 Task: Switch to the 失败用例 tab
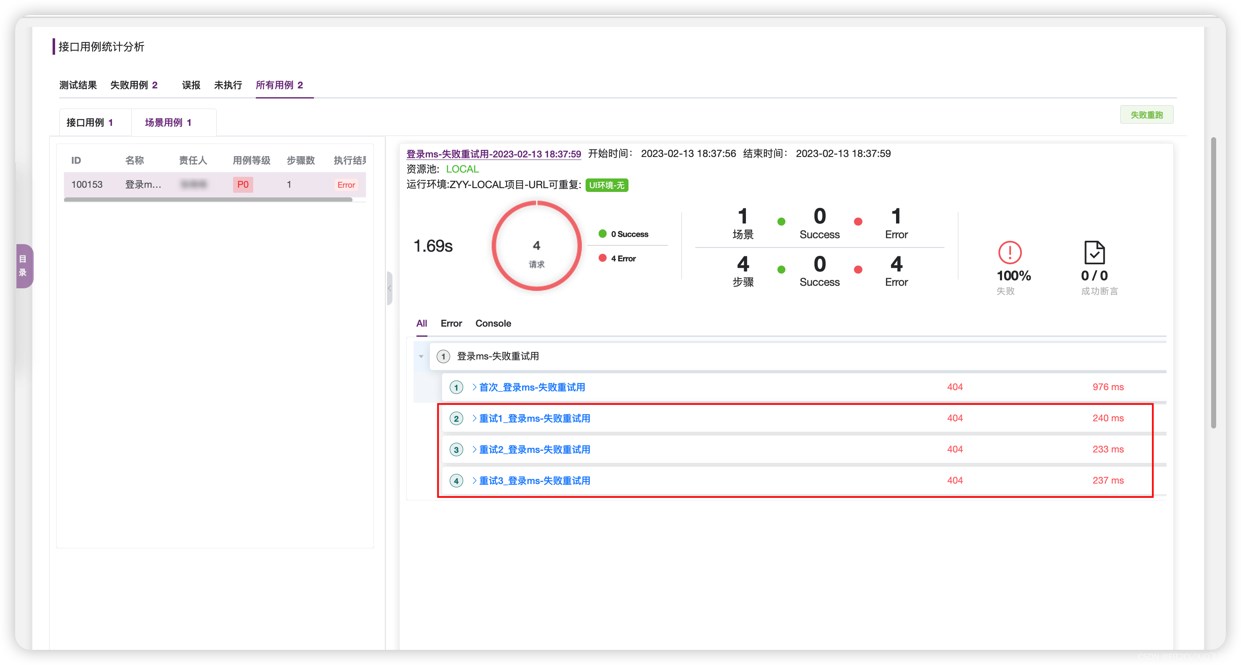(x=133, y=85)
